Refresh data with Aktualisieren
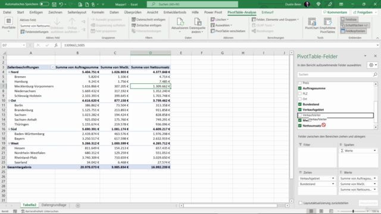Image resolution: width=381 pixels, height=214 pixels. 180,25
